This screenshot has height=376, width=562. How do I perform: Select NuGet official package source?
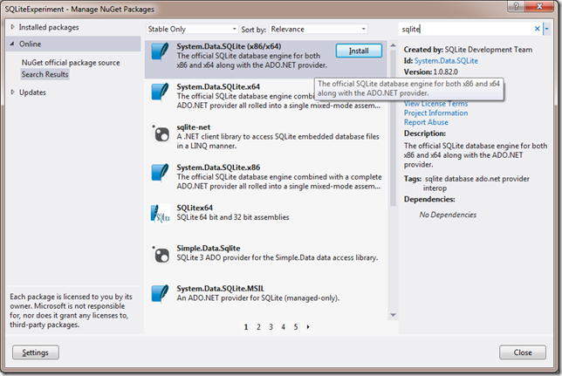pyautogui.click(x=71, y=62)
